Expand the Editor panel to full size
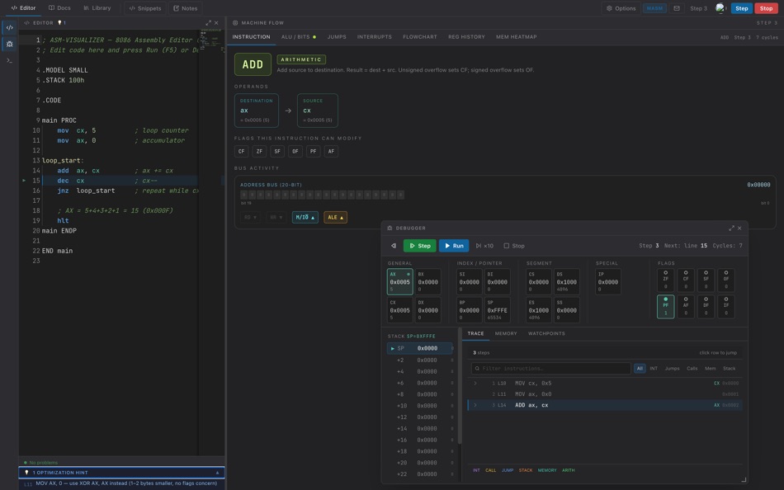Viewport: 784px width, 490px height. pos(209,23)
